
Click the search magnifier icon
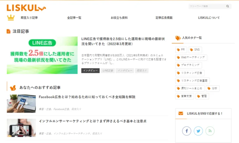point(227,6)
